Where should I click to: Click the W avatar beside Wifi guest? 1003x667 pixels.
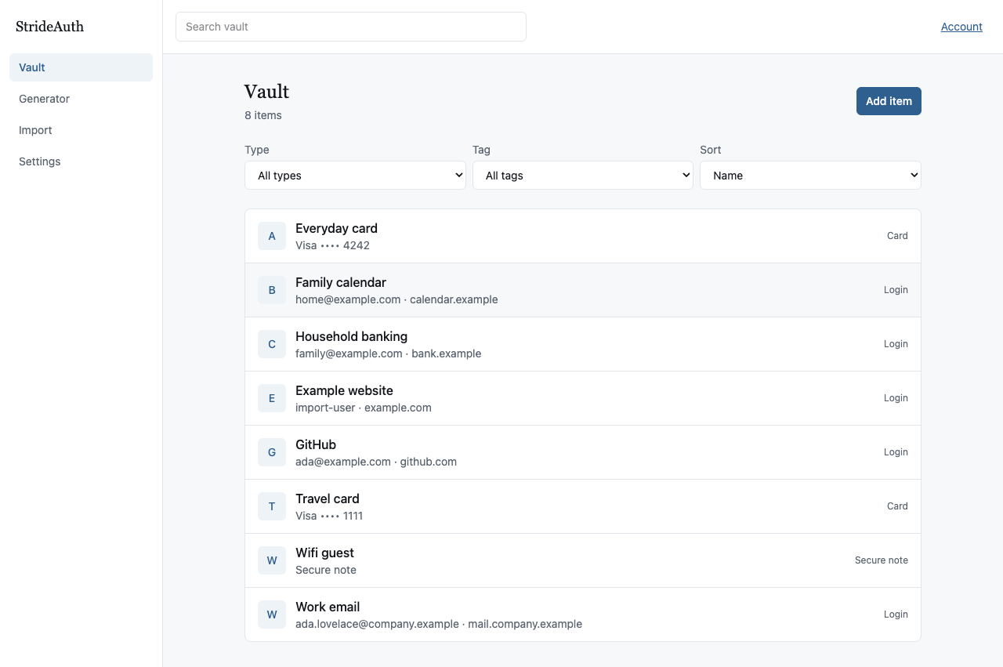(x=272, y=560)
